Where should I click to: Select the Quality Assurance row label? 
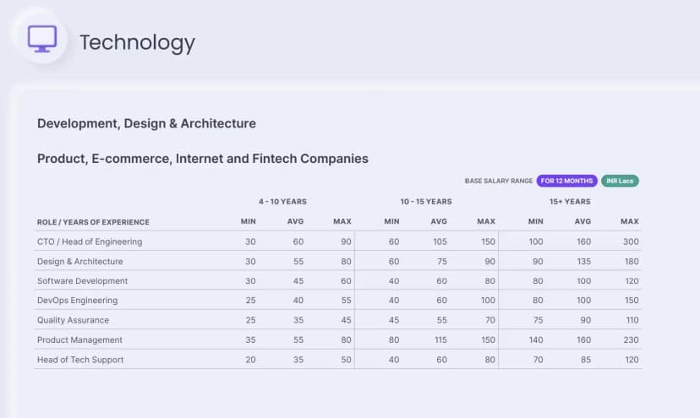(x=74, y=320)
